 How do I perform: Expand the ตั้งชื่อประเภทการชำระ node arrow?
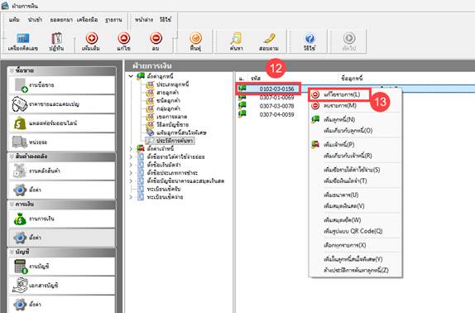pos(131,173)
